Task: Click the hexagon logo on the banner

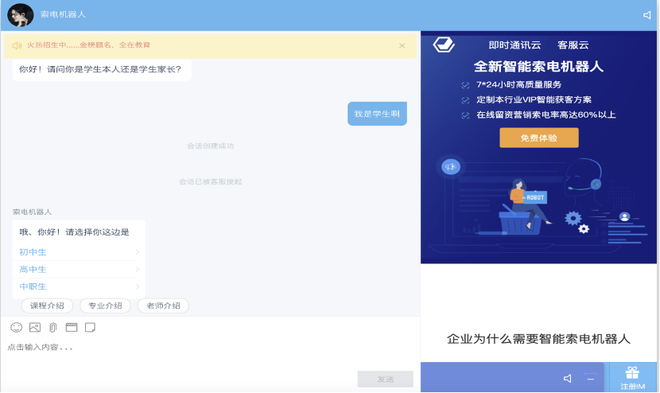Action: (x=443, y=45)
